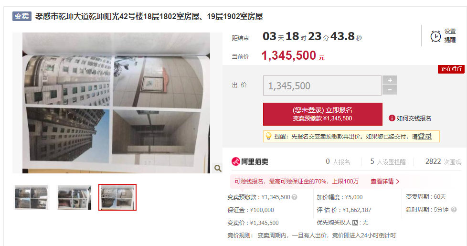The height and width of the screenshot is (246, 467).
Task: Expand 查看详情 chevron for insurance signup
Action: coord(397,182)
